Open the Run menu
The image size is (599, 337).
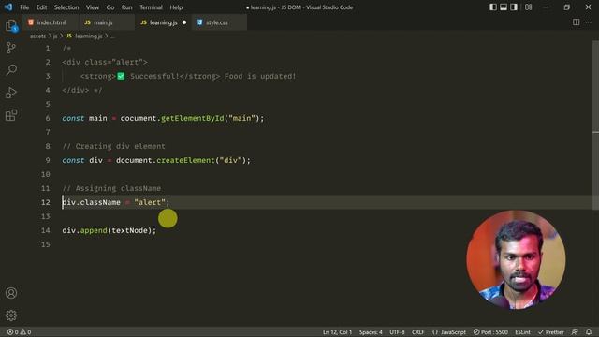(x=127, y=7)
